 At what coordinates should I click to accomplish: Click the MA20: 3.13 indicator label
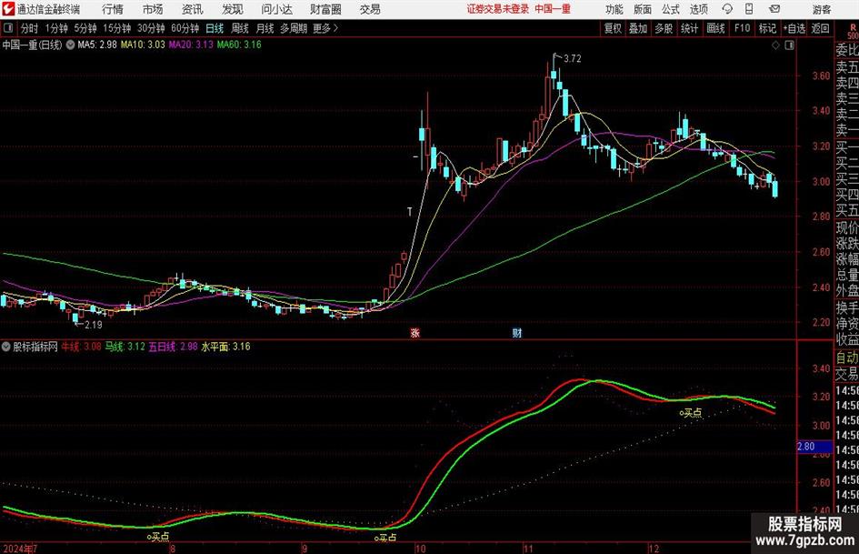click(x=191, y=45)
